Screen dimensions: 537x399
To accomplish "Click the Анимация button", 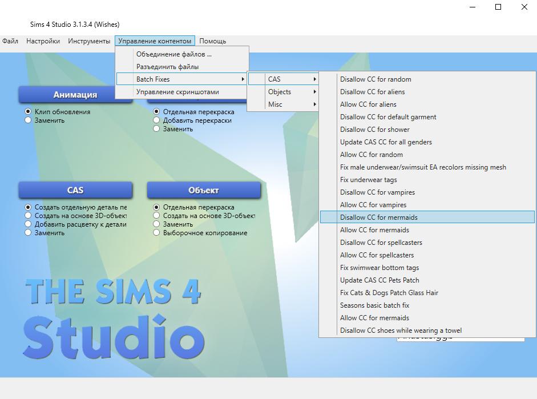I will tap(75, 95).
